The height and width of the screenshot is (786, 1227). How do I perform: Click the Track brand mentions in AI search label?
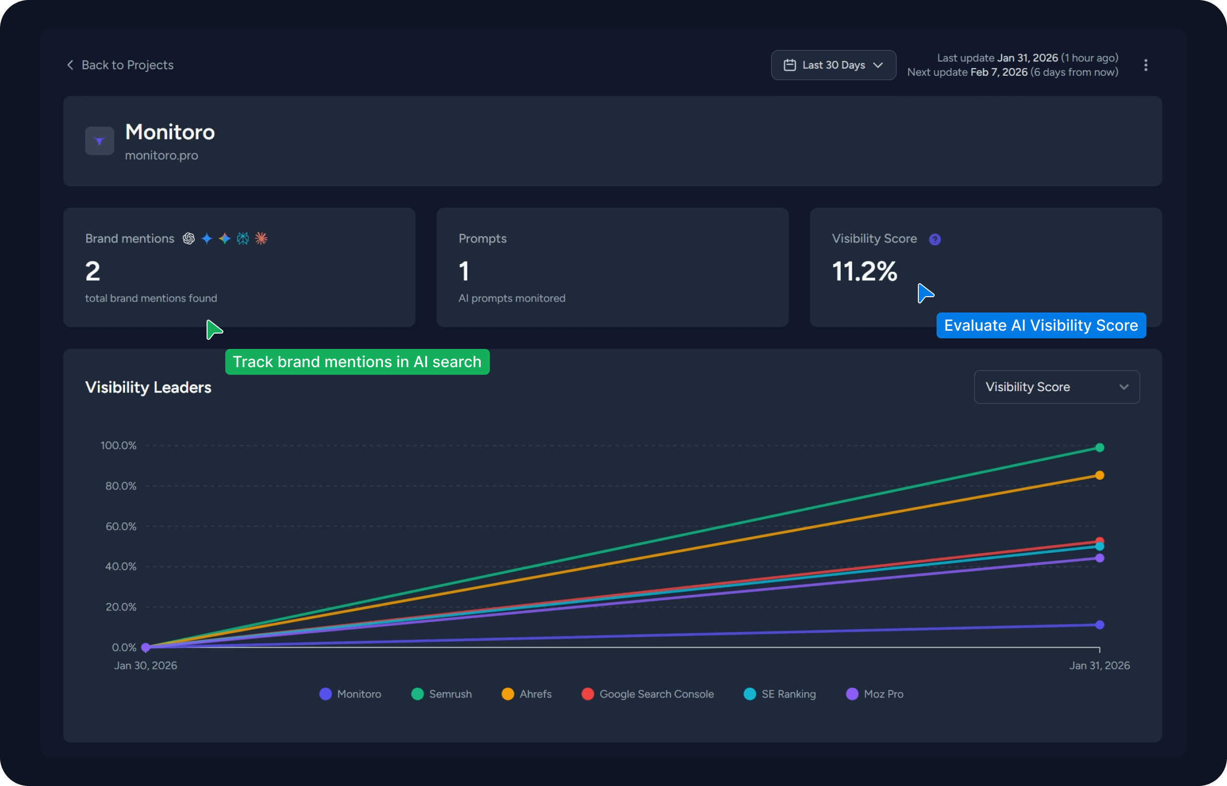[357, 362]
